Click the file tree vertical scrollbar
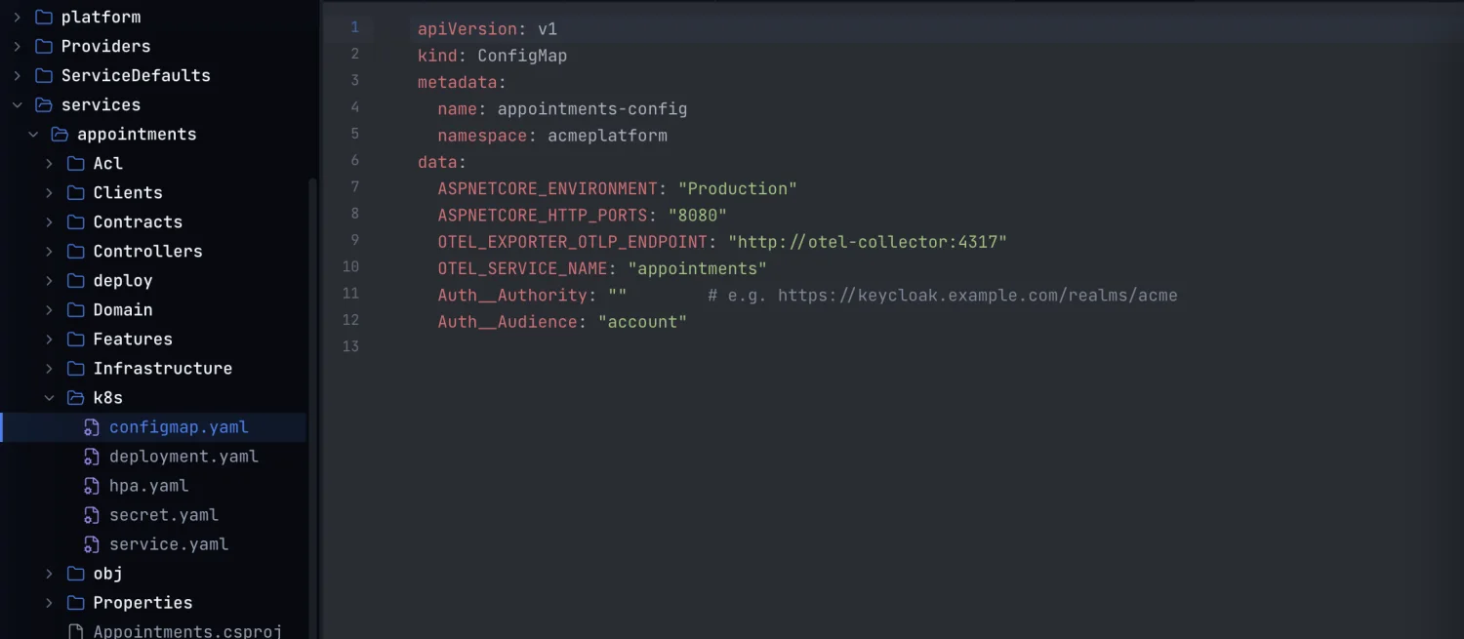This screenshot has height=639, width=1464. (312, 408)
